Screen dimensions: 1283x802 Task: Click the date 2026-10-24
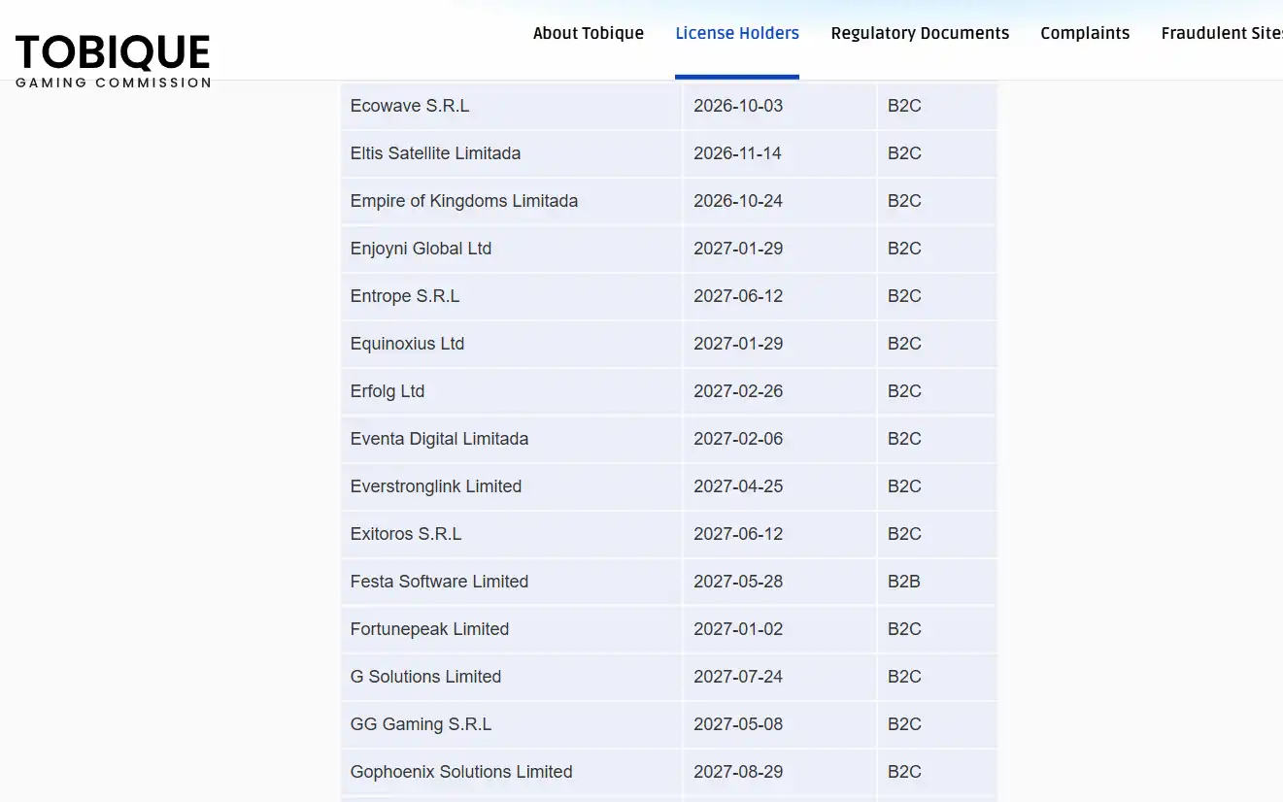(738, 201)
